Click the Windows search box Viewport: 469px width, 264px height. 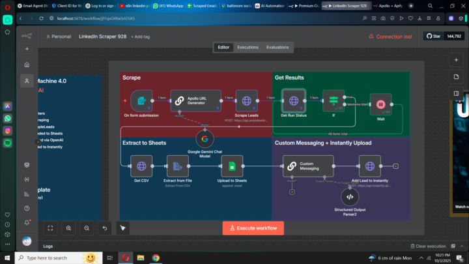59,257
